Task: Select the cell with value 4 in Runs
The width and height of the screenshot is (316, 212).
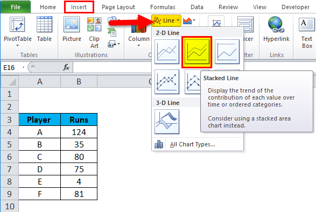Action: tap(79, 181)
